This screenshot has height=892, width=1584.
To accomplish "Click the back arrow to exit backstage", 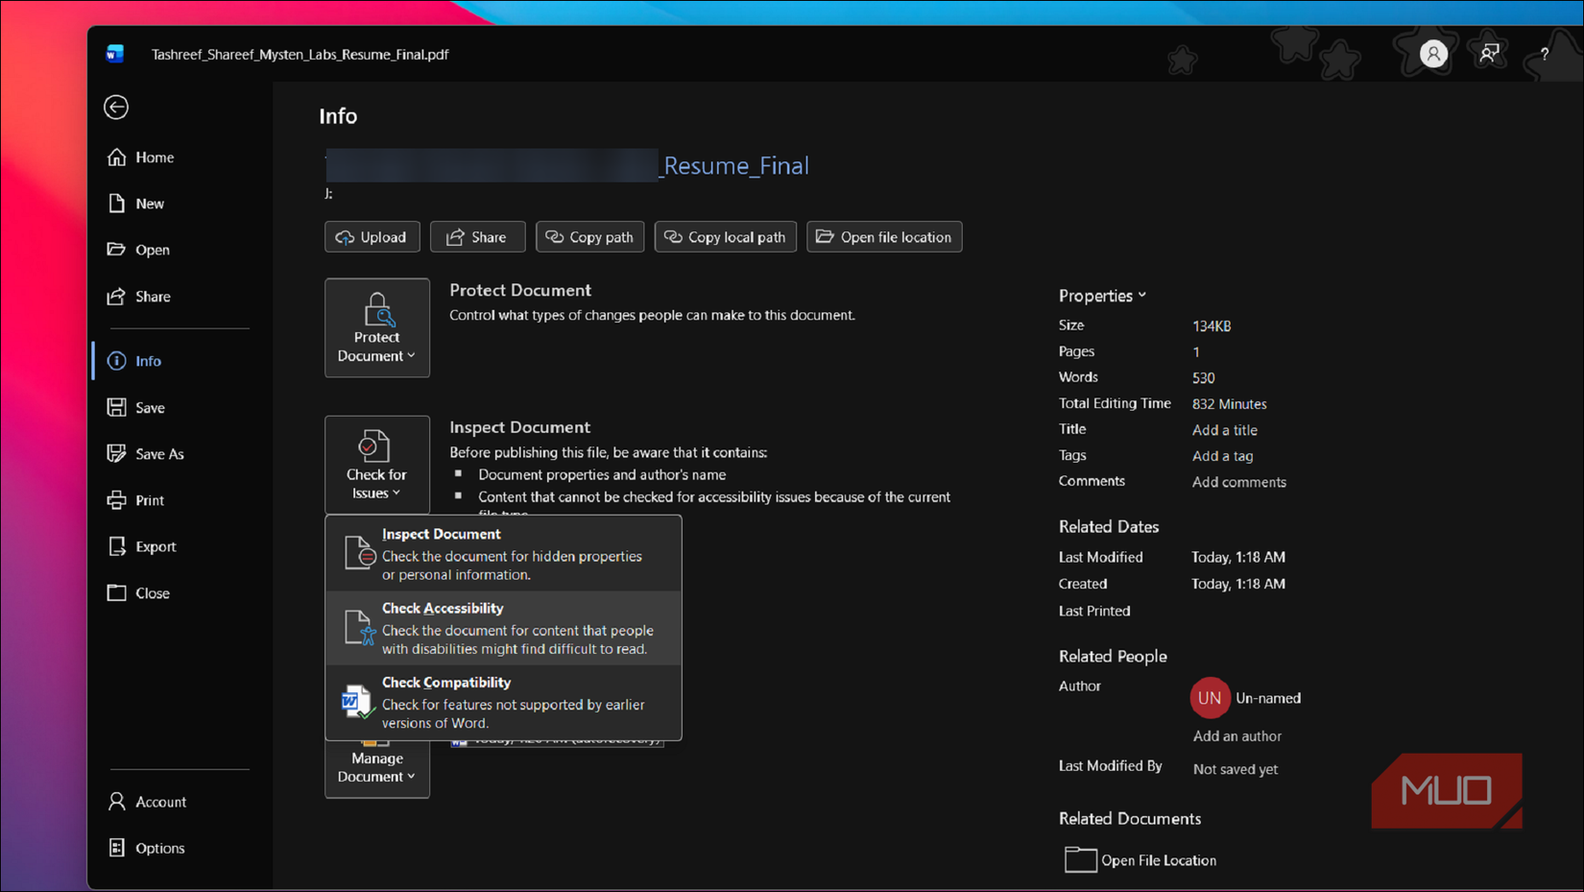I will click(116, 107).
